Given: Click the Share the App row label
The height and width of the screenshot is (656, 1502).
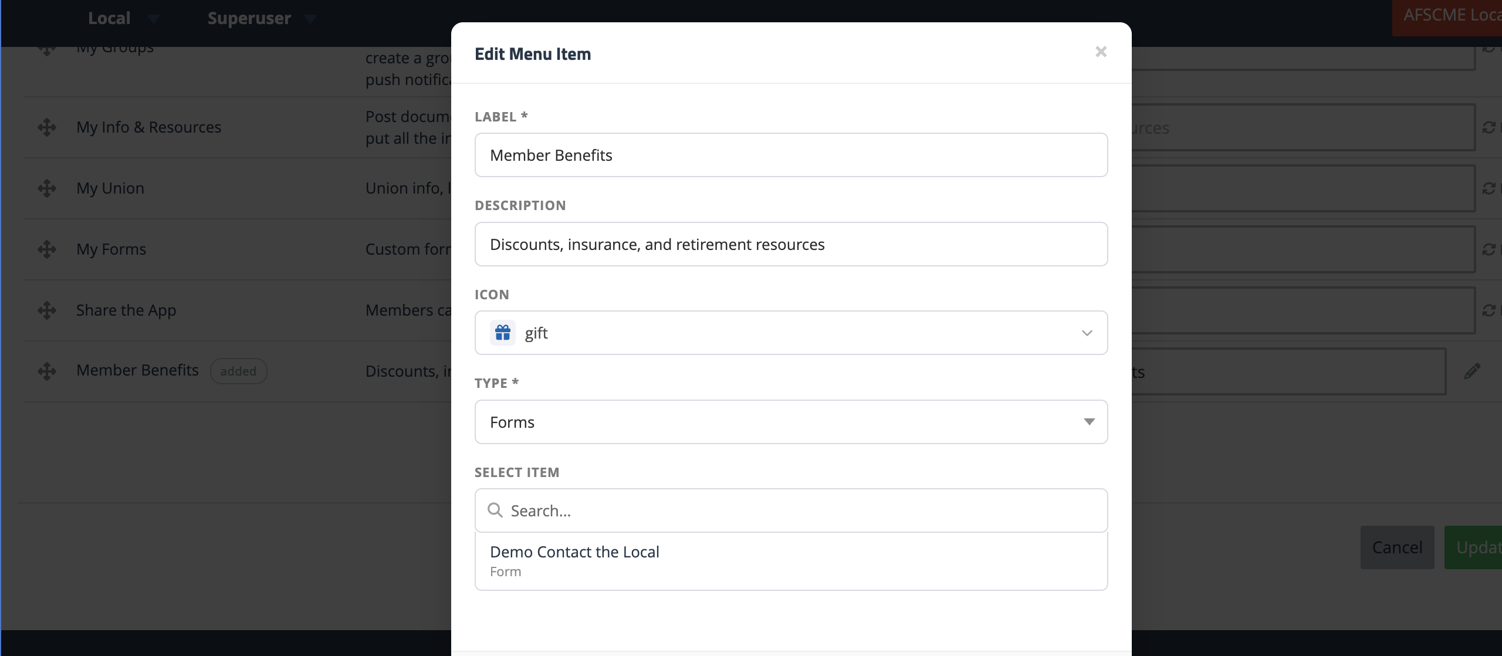Looking at the screenshot, I should (x=126, y=310).
